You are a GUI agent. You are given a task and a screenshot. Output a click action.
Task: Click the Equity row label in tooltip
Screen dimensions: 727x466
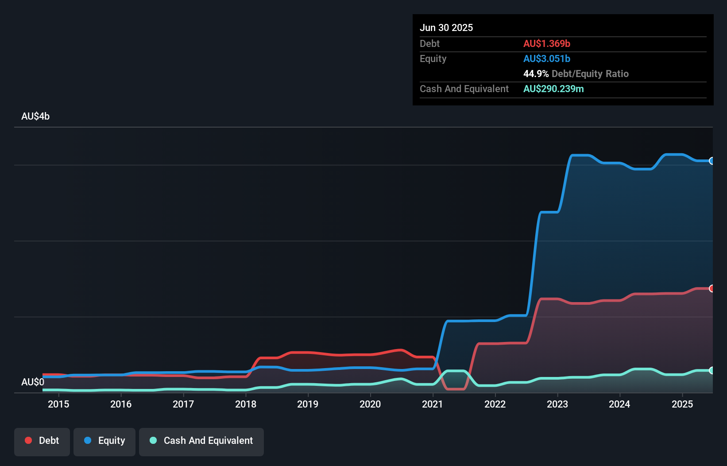click(x=433, y=58)
